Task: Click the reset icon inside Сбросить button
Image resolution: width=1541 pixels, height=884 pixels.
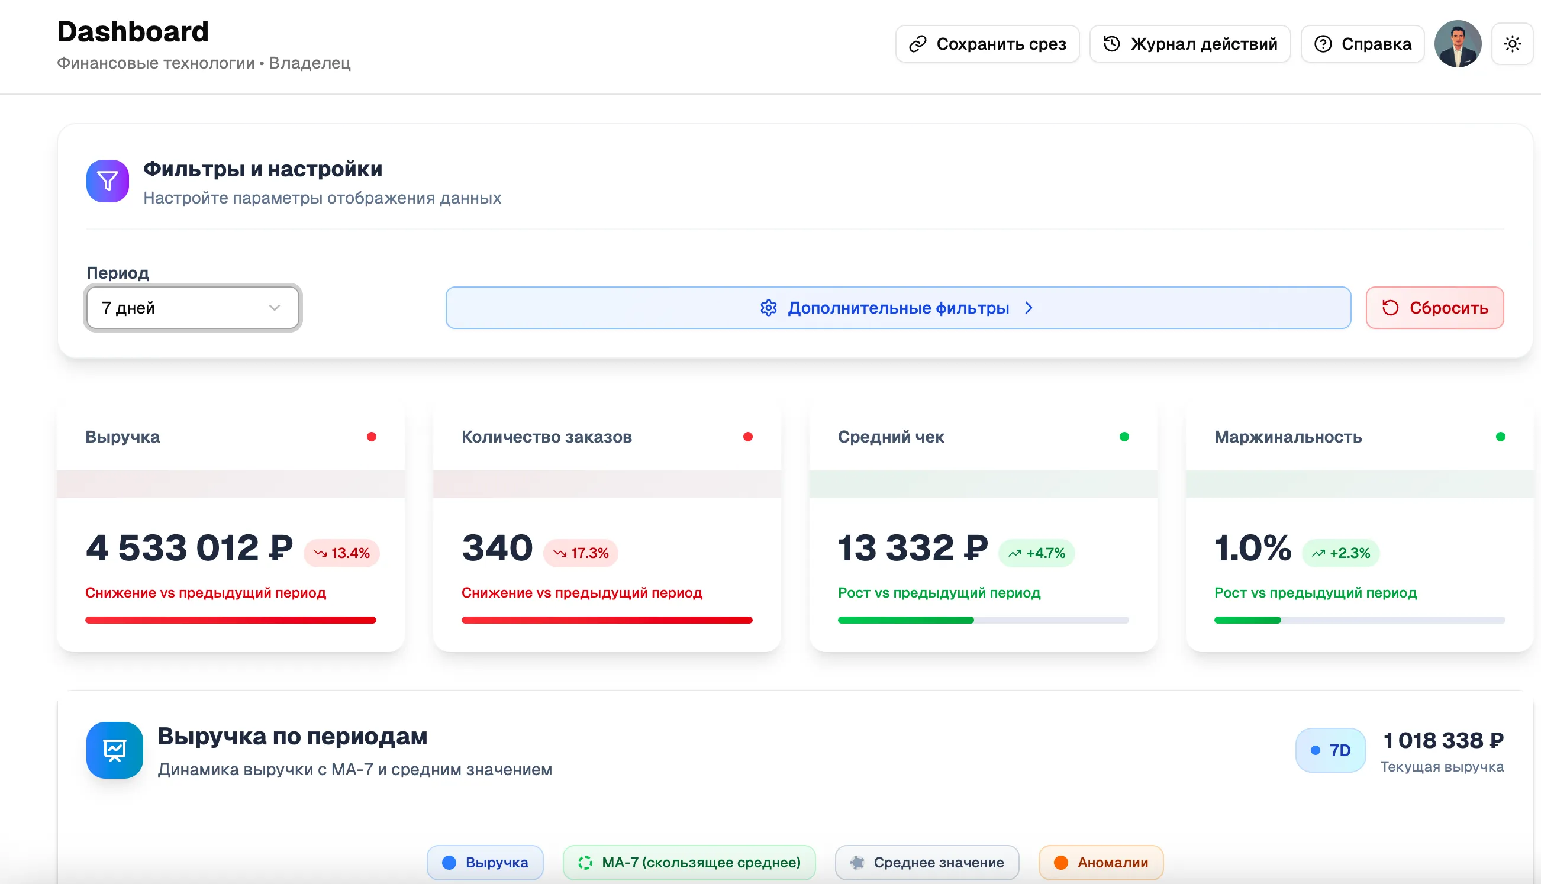Action: (x=1392, y=308)
